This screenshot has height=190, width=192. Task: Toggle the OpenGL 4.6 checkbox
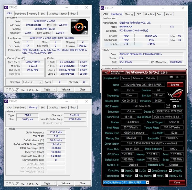167,176
